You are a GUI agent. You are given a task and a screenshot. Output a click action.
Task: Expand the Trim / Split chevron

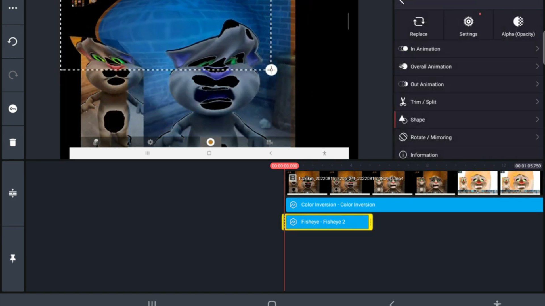point(537,102)
